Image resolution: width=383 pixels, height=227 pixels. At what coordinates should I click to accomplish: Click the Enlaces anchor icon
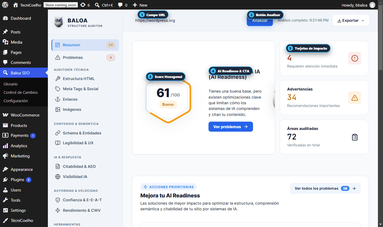click(58, 99)
